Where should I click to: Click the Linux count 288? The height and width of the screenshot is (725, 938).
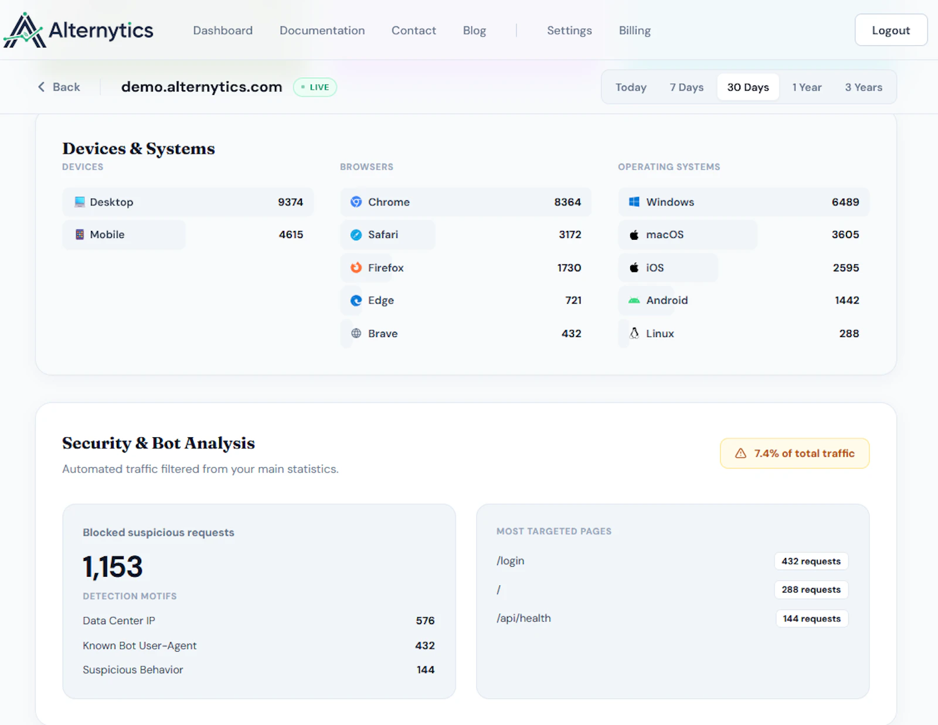[849, 333]
